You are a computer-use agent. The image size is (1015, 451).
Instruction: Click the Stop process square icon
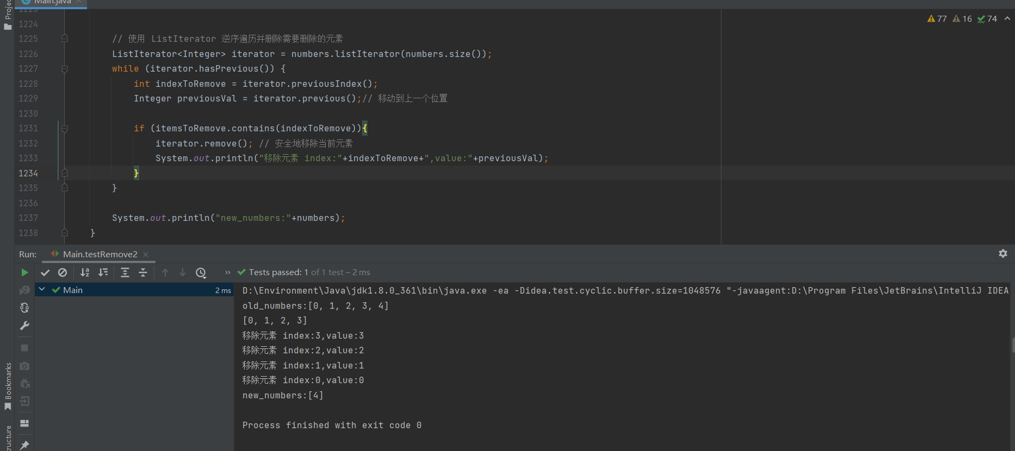coord(24,347)
